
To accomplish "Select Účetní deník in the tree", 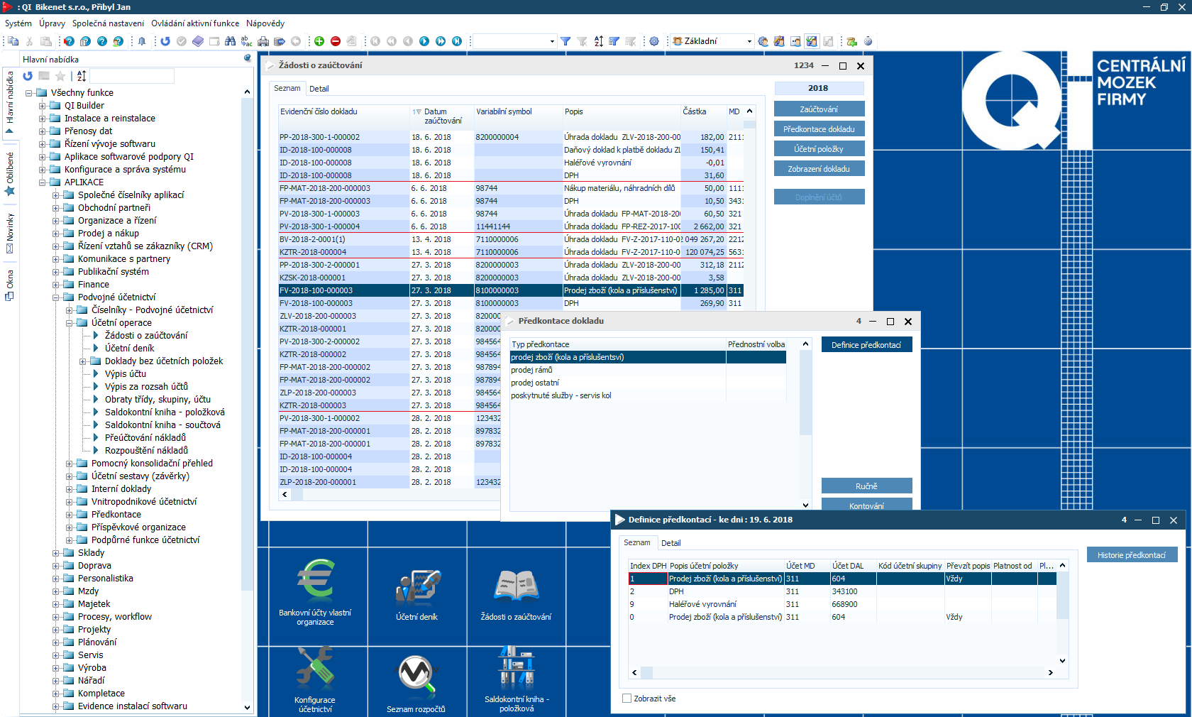I will point(129,349).
